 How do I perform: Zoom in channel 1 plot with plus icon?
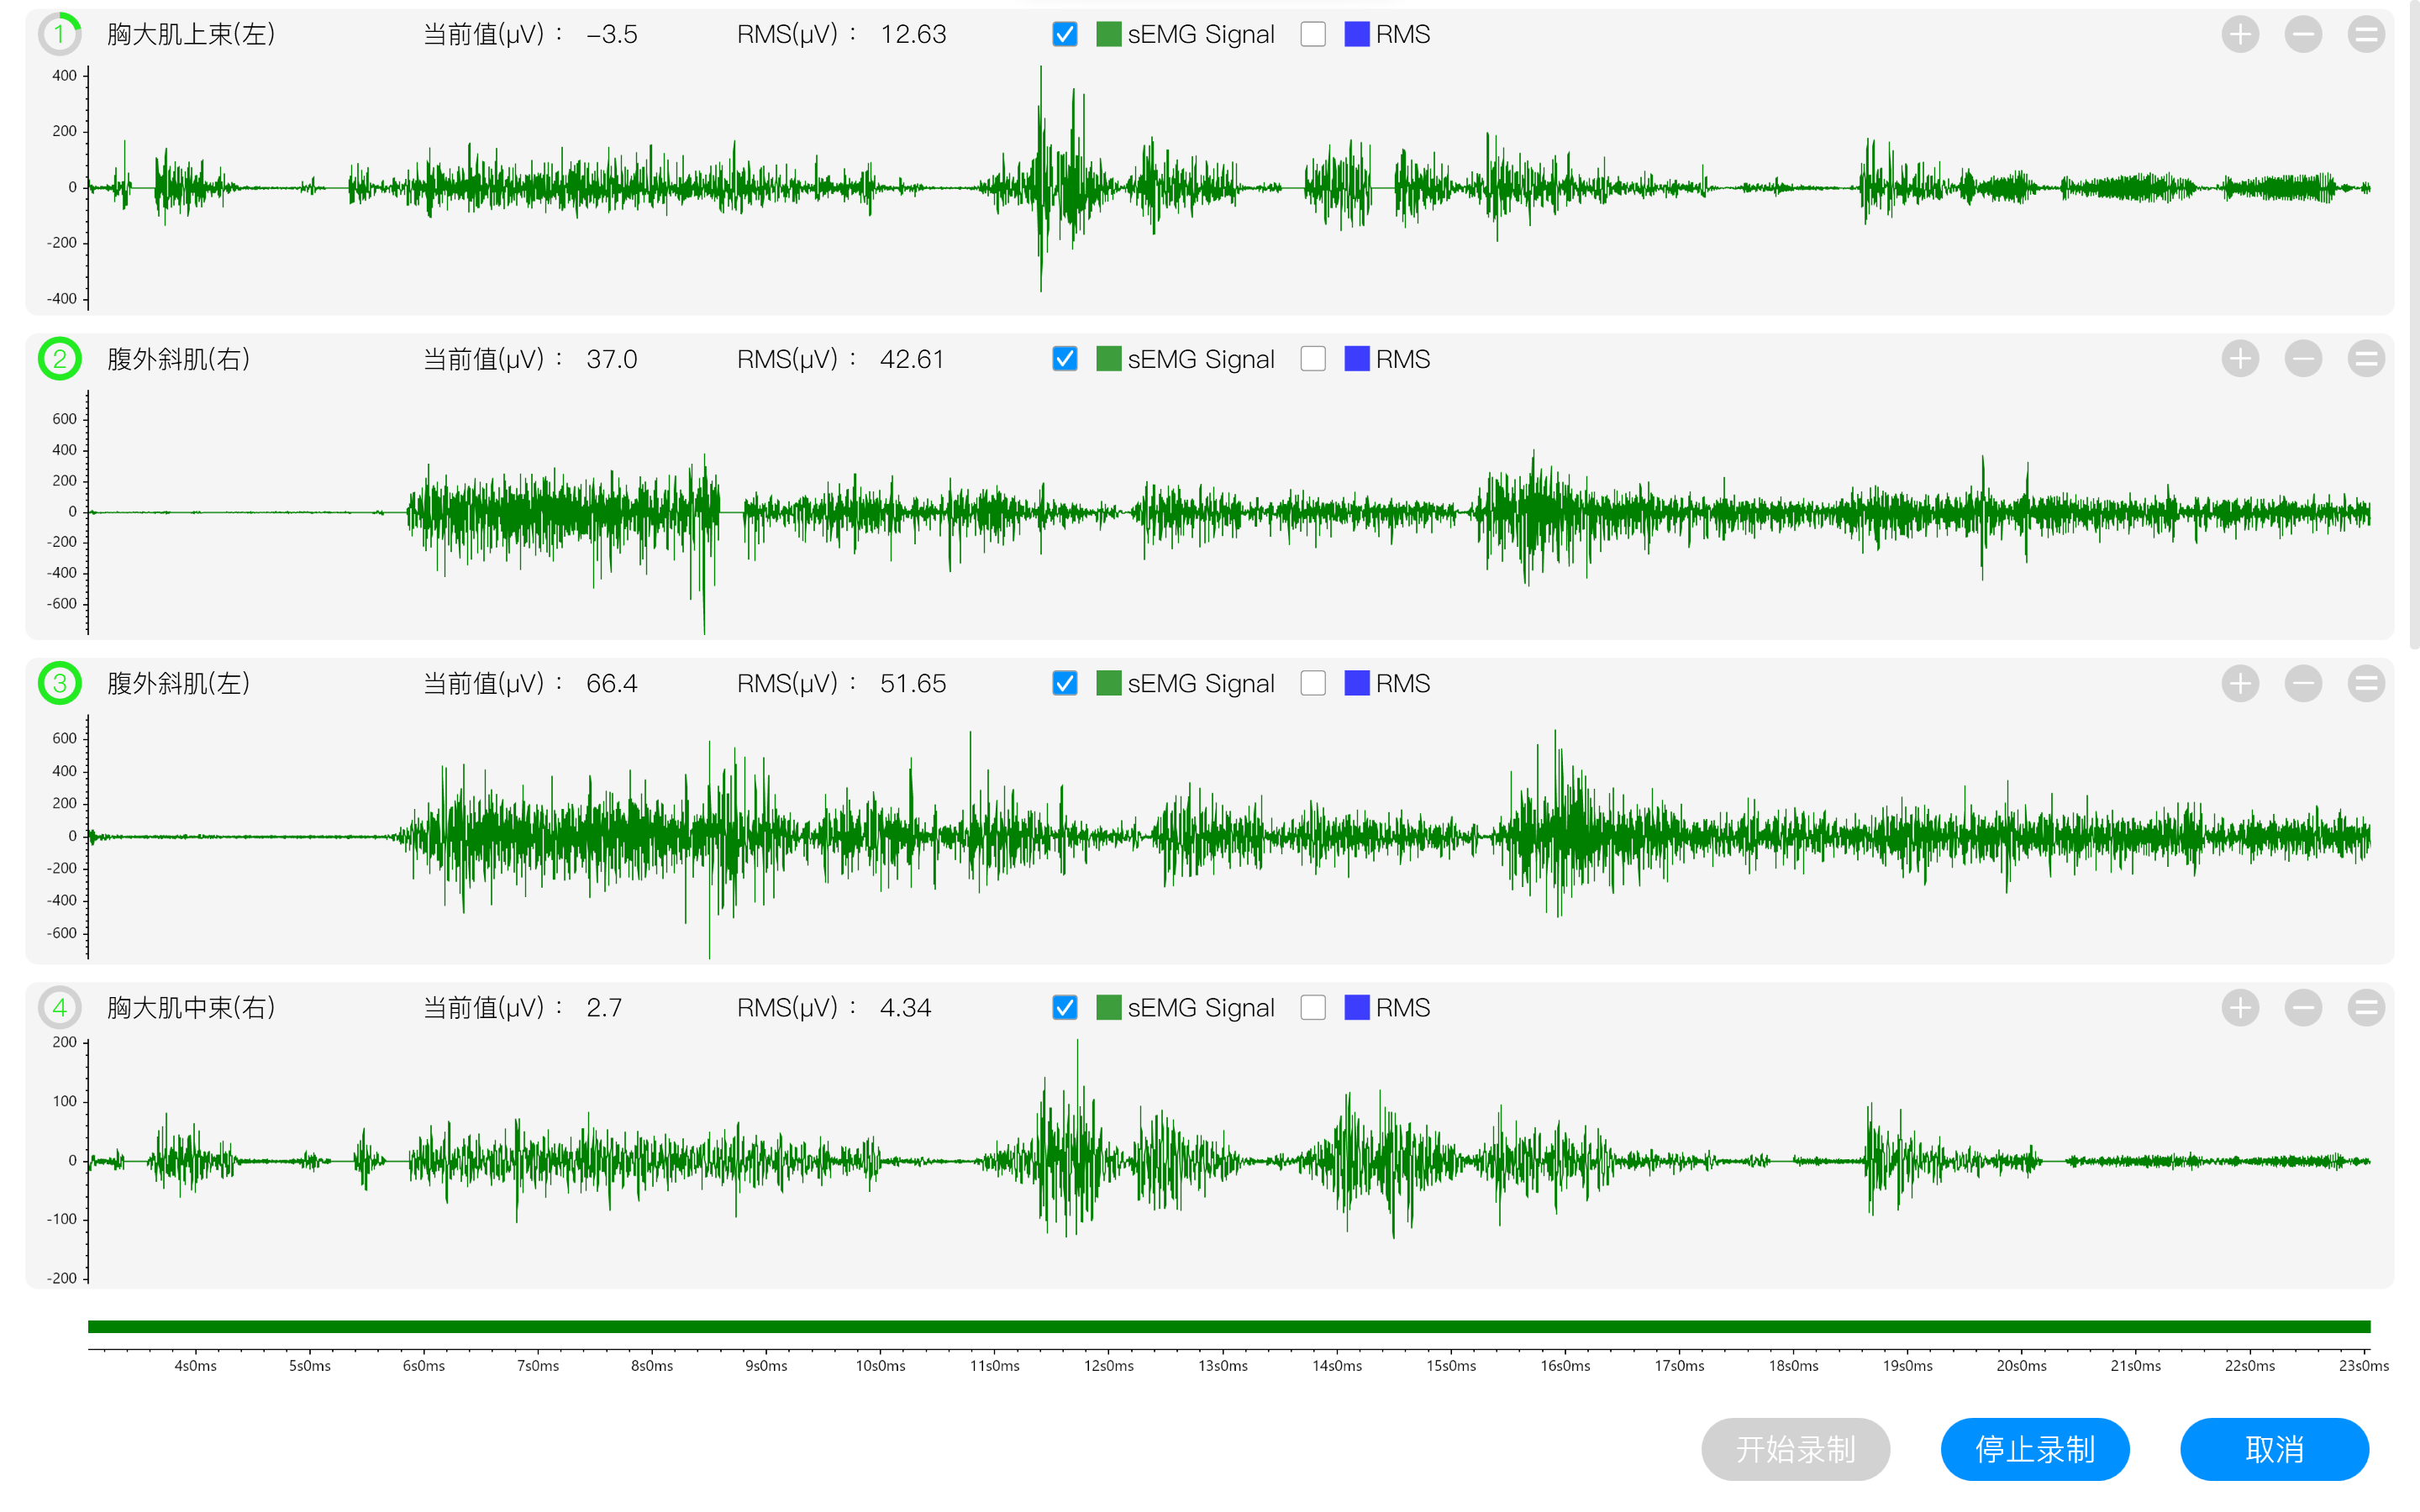pos(2240,34)
